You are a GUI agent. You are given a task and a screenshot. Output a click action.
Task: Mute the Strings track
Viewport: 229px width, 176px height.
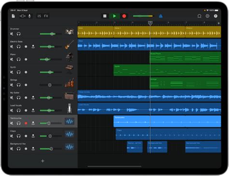12,85
